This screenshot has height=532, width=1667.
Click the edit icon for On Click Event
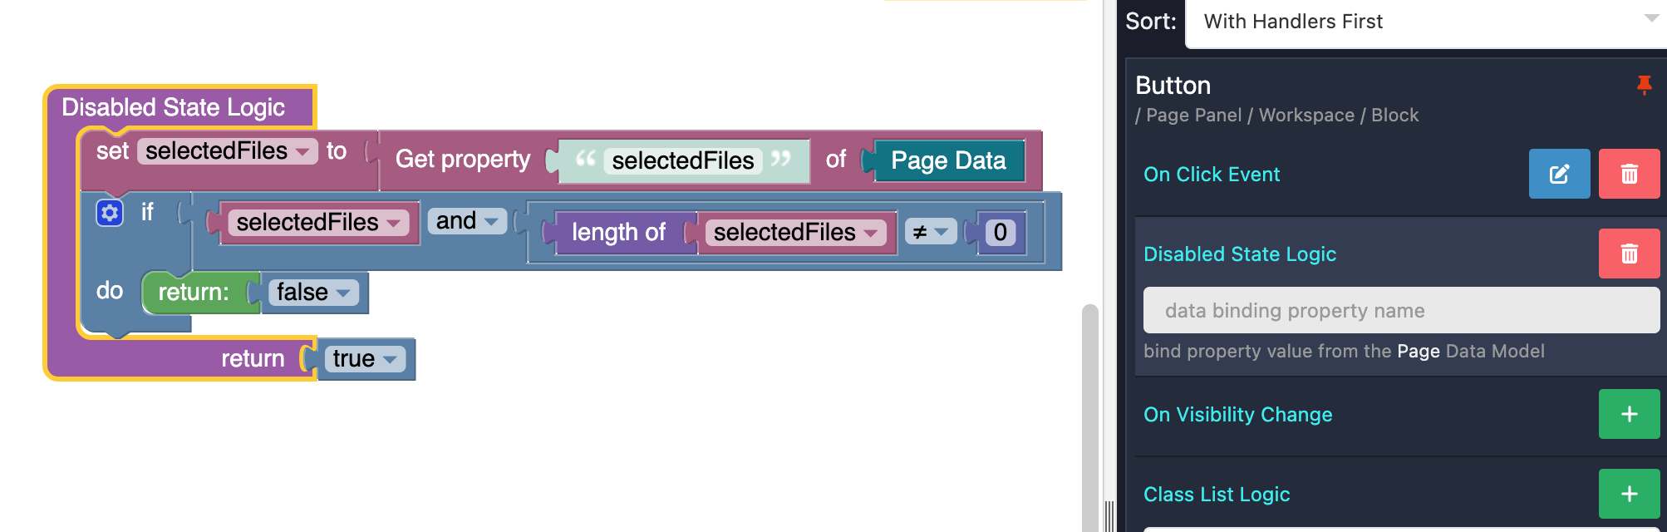point(1559,174)
